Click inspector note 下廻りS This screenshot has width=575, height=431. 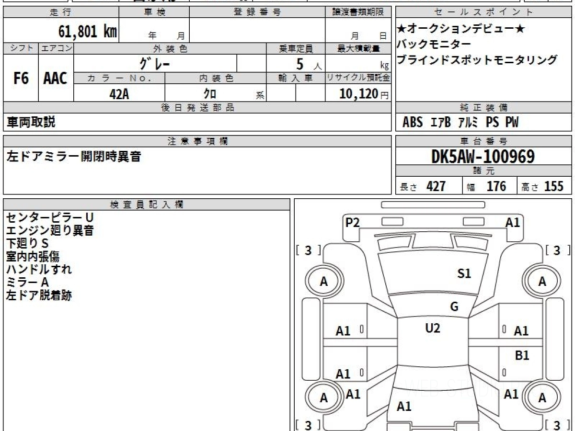pos(27,243)
